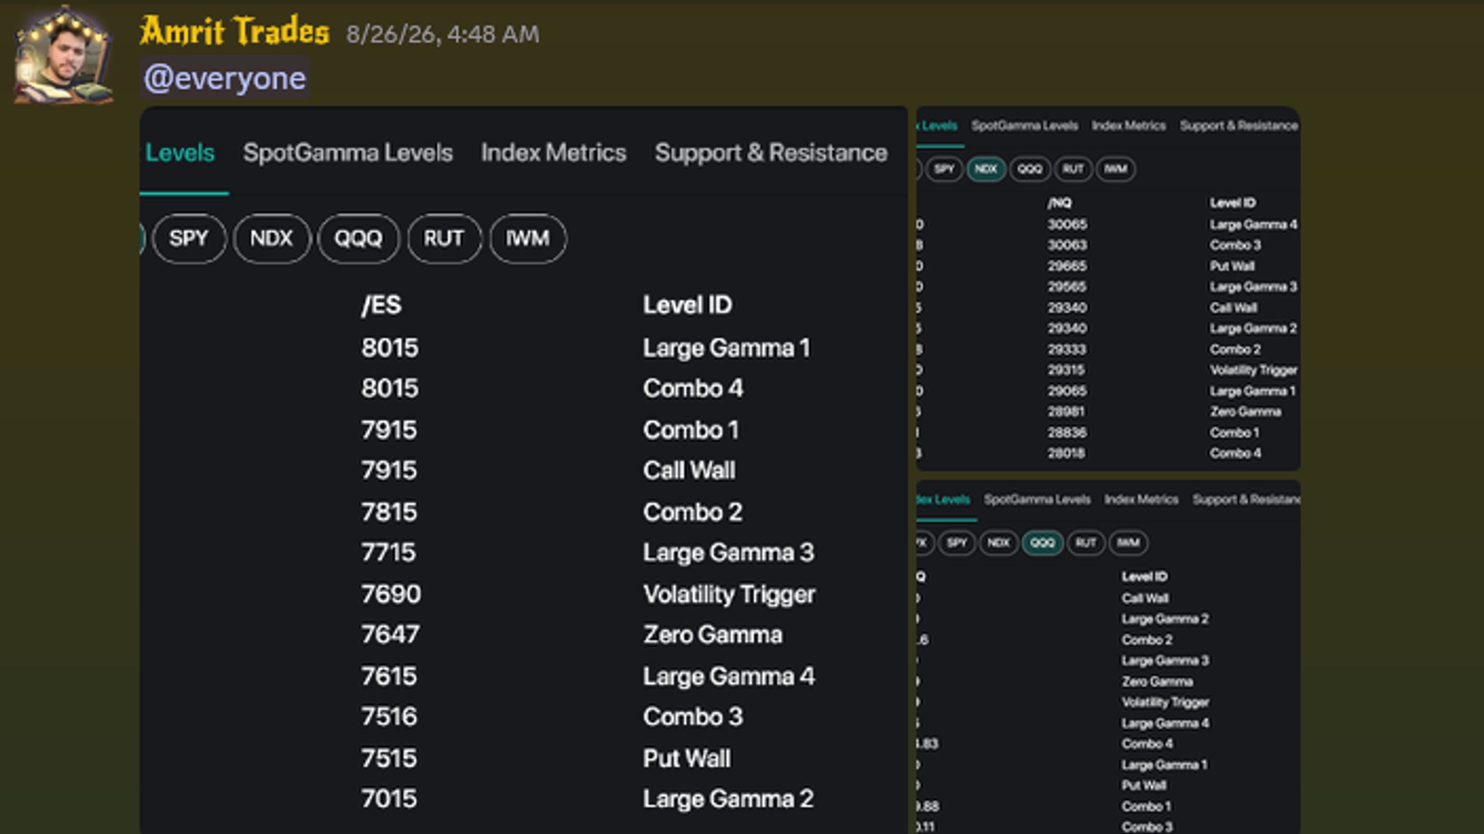Open the /NQ levels image thumbnail
1484x834 pixels.
coord(1108,289)
